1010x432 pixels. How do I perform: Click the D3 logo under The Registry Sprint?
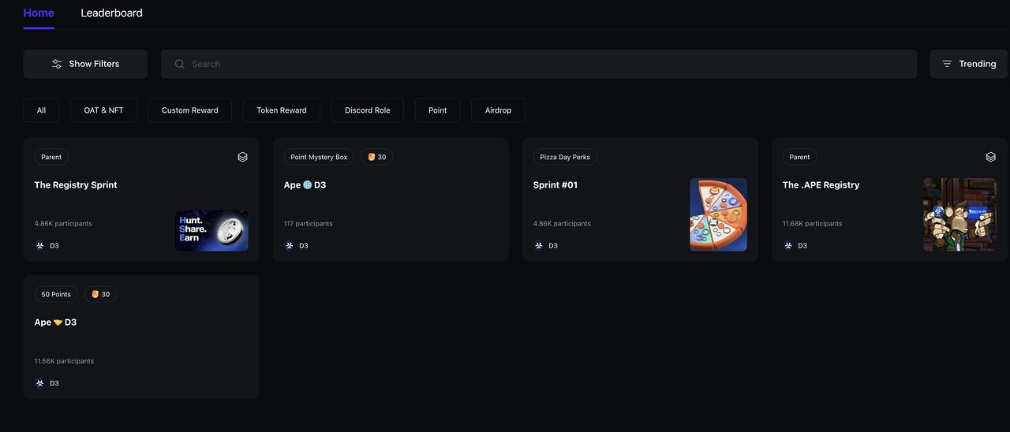40,245
